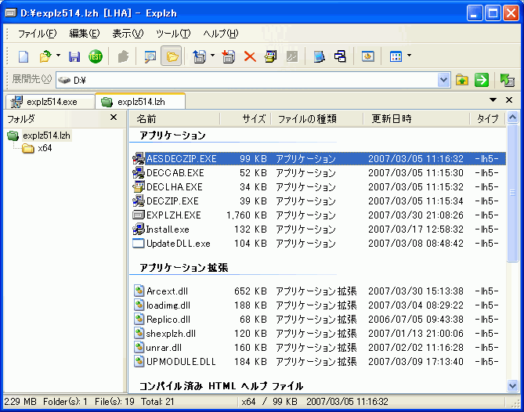Close the フォルダ folder pane
Viewport: 524px width, 412px height.
pos(114,117)
